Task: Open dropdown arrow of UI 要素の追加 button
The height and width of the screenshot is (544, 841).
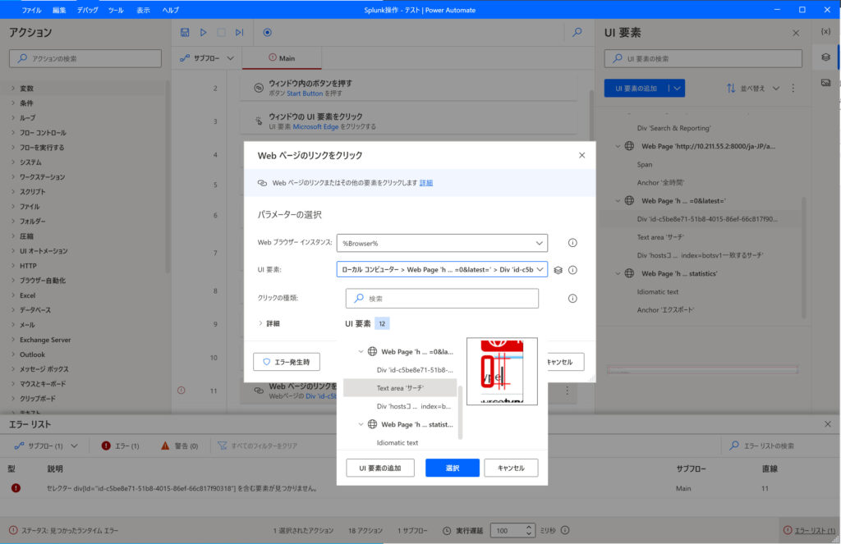Action: (677, 89)
